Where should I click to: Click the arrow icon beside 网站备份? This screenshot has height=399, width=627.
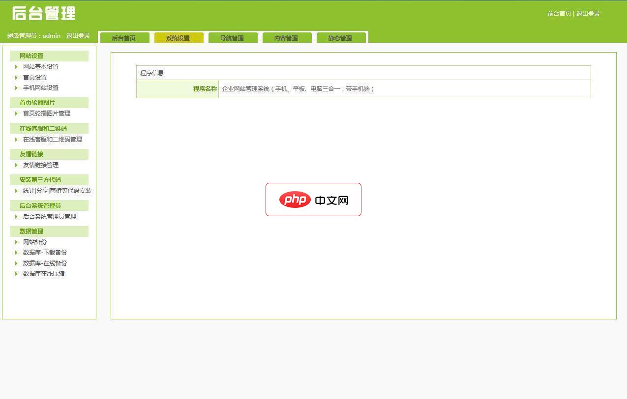coord(16,242)
